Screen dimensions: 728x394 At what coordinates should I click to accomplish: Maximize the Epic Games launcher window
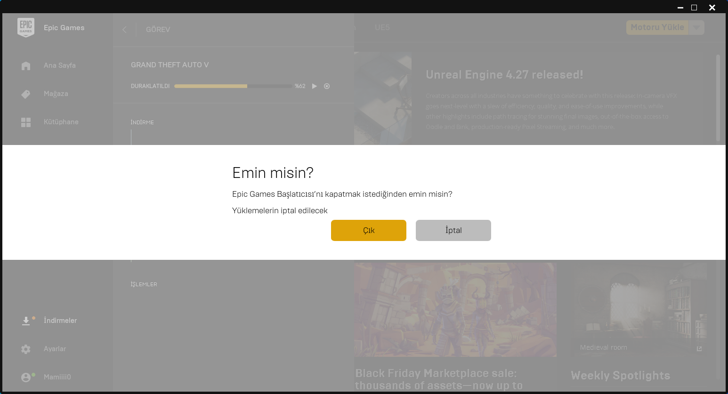pos(694,8)
